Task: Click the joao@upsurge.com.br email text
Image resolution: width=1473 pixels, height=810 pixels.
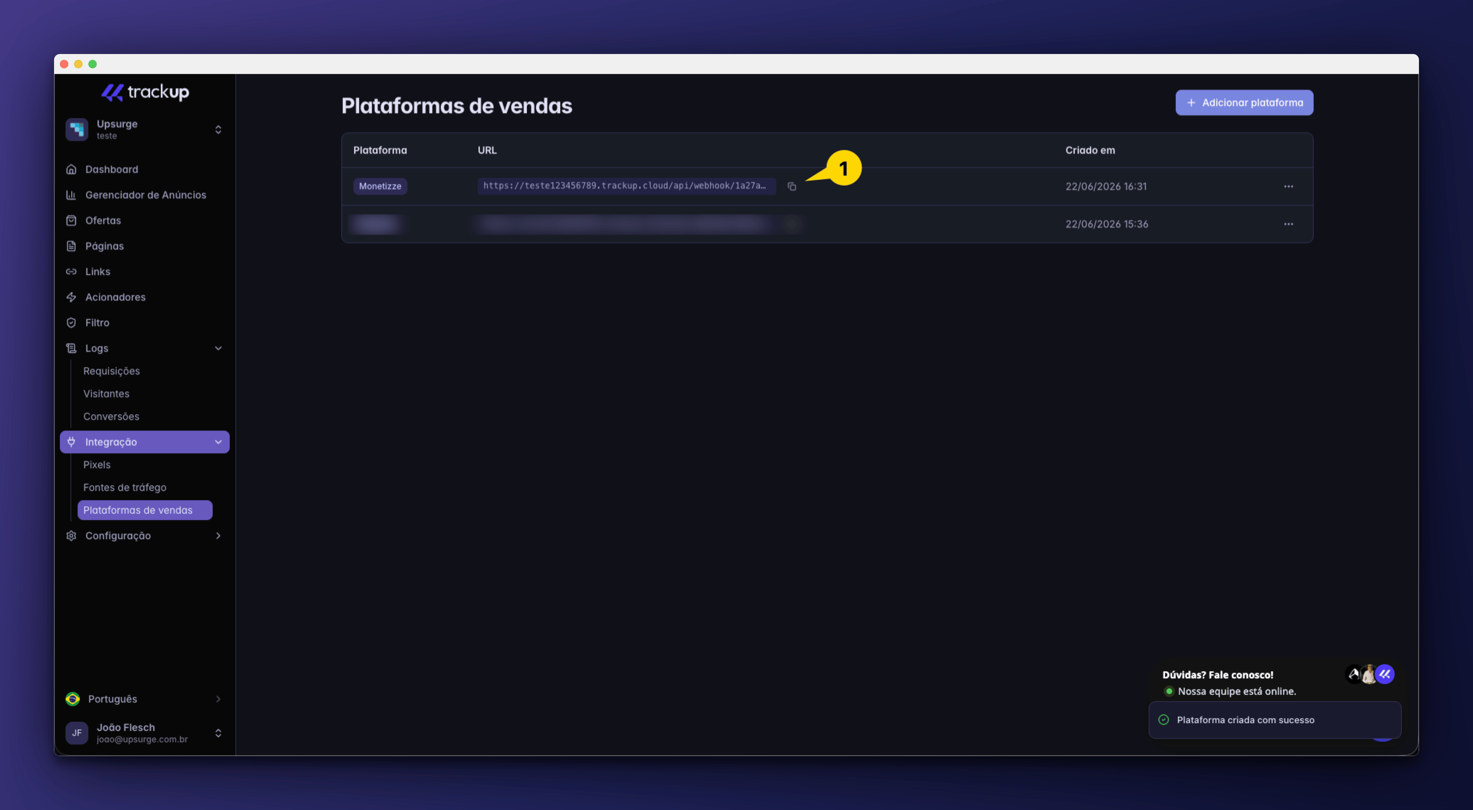Action: [x=142, y=739]
